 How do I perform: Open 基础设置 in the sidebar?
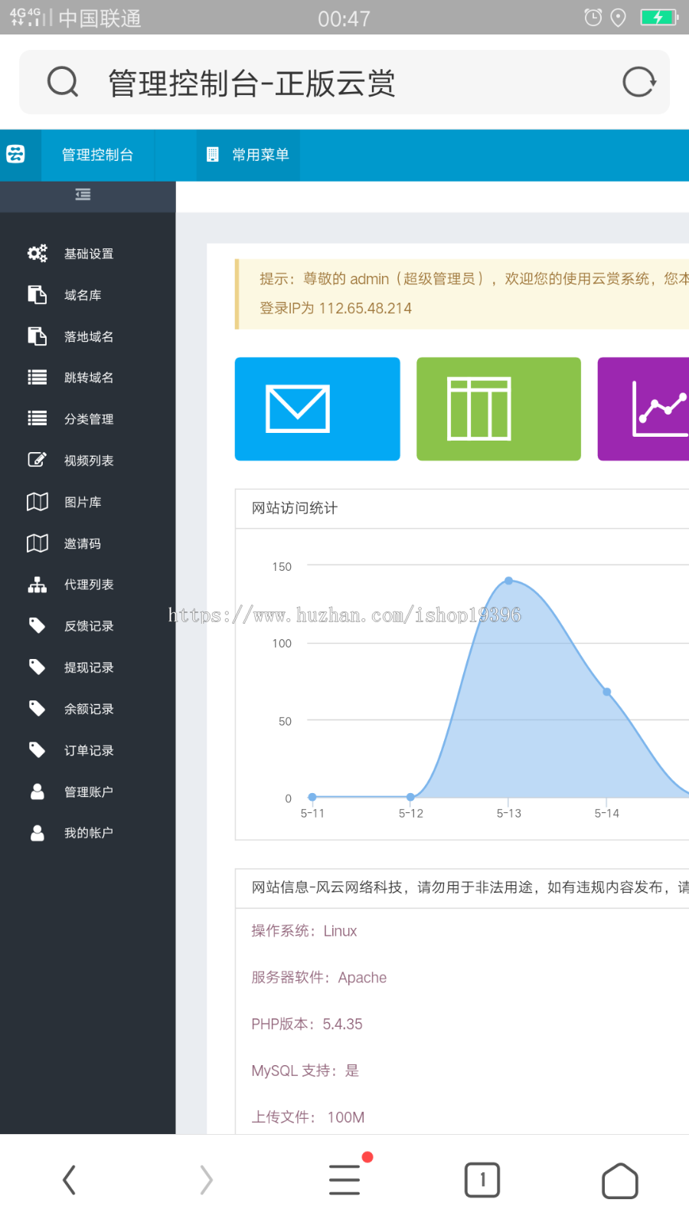[x=89, y=254]
